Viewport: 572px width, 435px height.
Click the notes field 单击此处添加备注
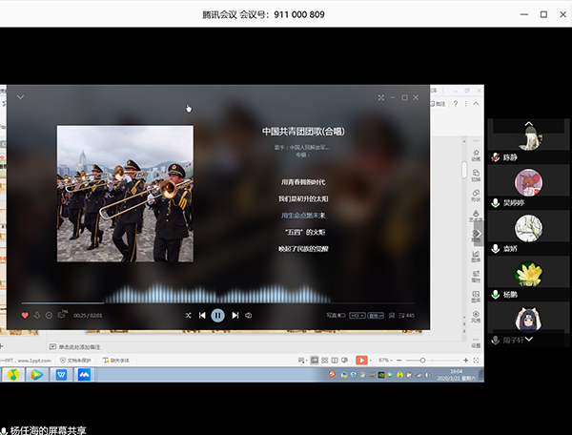coord(84,346)
